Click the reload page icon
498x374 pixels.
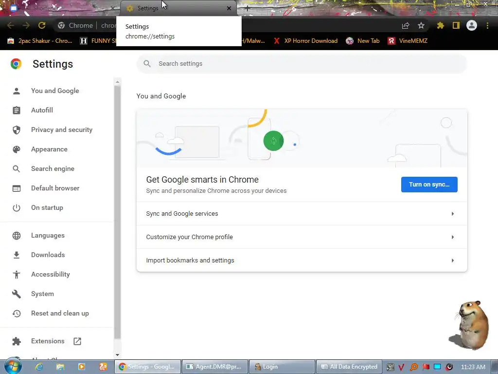click(x=42, y=25)
